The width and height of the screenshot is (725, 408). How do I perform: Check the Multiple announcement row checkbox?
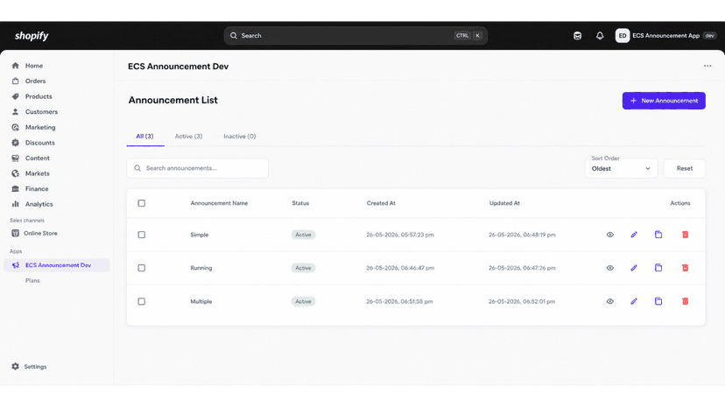point(142,301)
